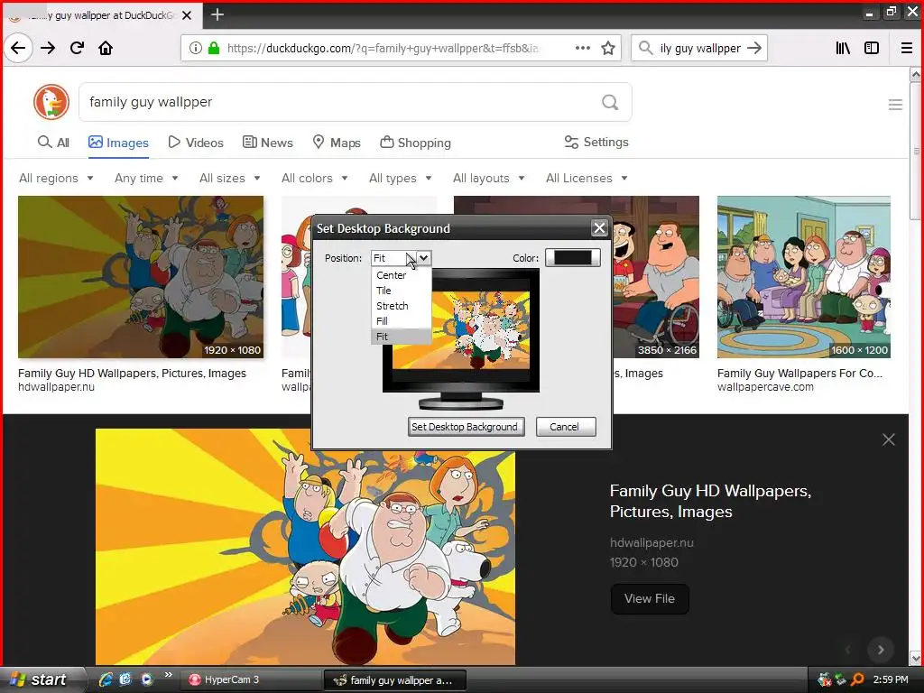This screenshot has width=924, height=693.
Task: Close the Set Desktop Background dialog
Action: click(599, 228)
